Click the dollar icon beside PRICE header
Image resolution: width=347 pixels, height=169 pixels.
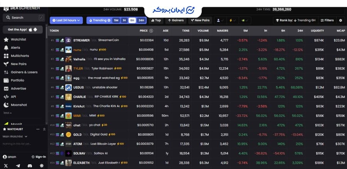point(151,31)
